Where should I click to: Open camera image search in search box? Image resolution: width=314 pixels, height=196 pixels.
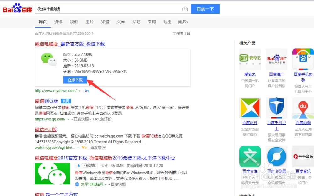[185, 9]
